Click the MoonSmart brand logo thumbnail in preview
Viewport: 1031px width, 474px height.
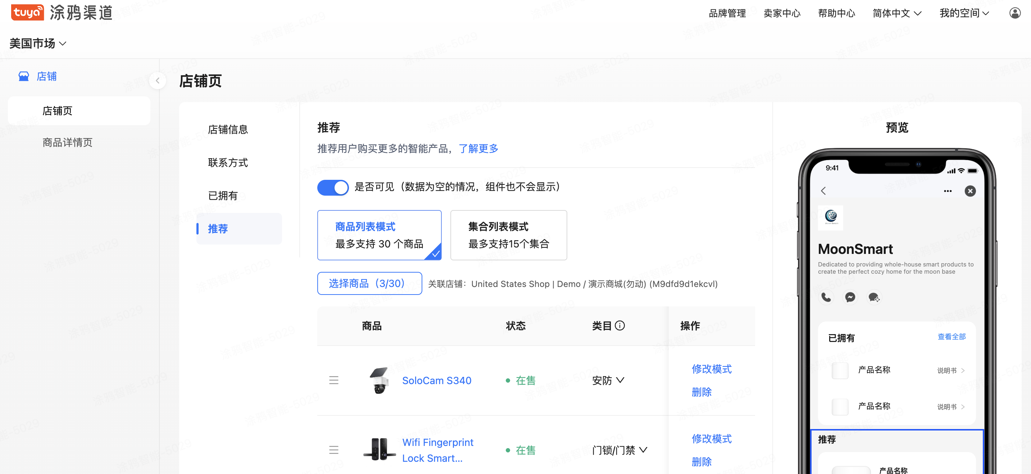click(831, 218)
